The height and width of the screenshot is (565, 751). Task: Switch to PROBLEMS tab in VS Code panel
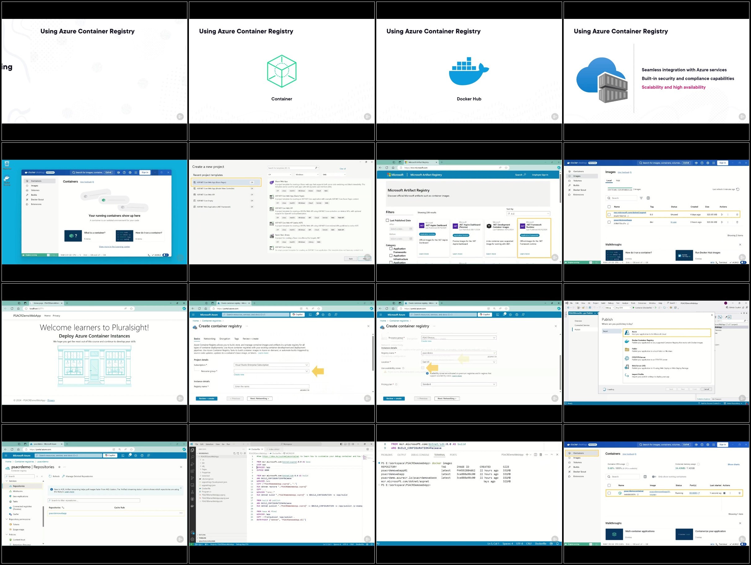[x=386, y=455]
